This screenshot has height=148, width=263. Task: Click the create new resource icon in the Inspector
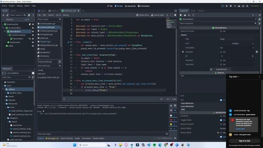(x=181, y=15)
